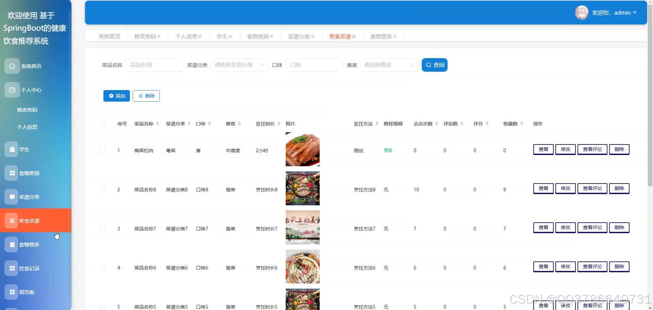Image resolution: width=653 pixels, height=310 pixels.
Task: Open the 菜谱分类 filter dropdown
Action: pyautogui.click(x=240, y=65)
